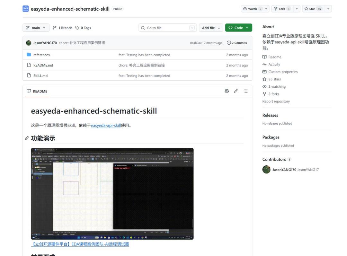Open the 0 Tags link
The image size is (347, 256).
coord(83,28)
